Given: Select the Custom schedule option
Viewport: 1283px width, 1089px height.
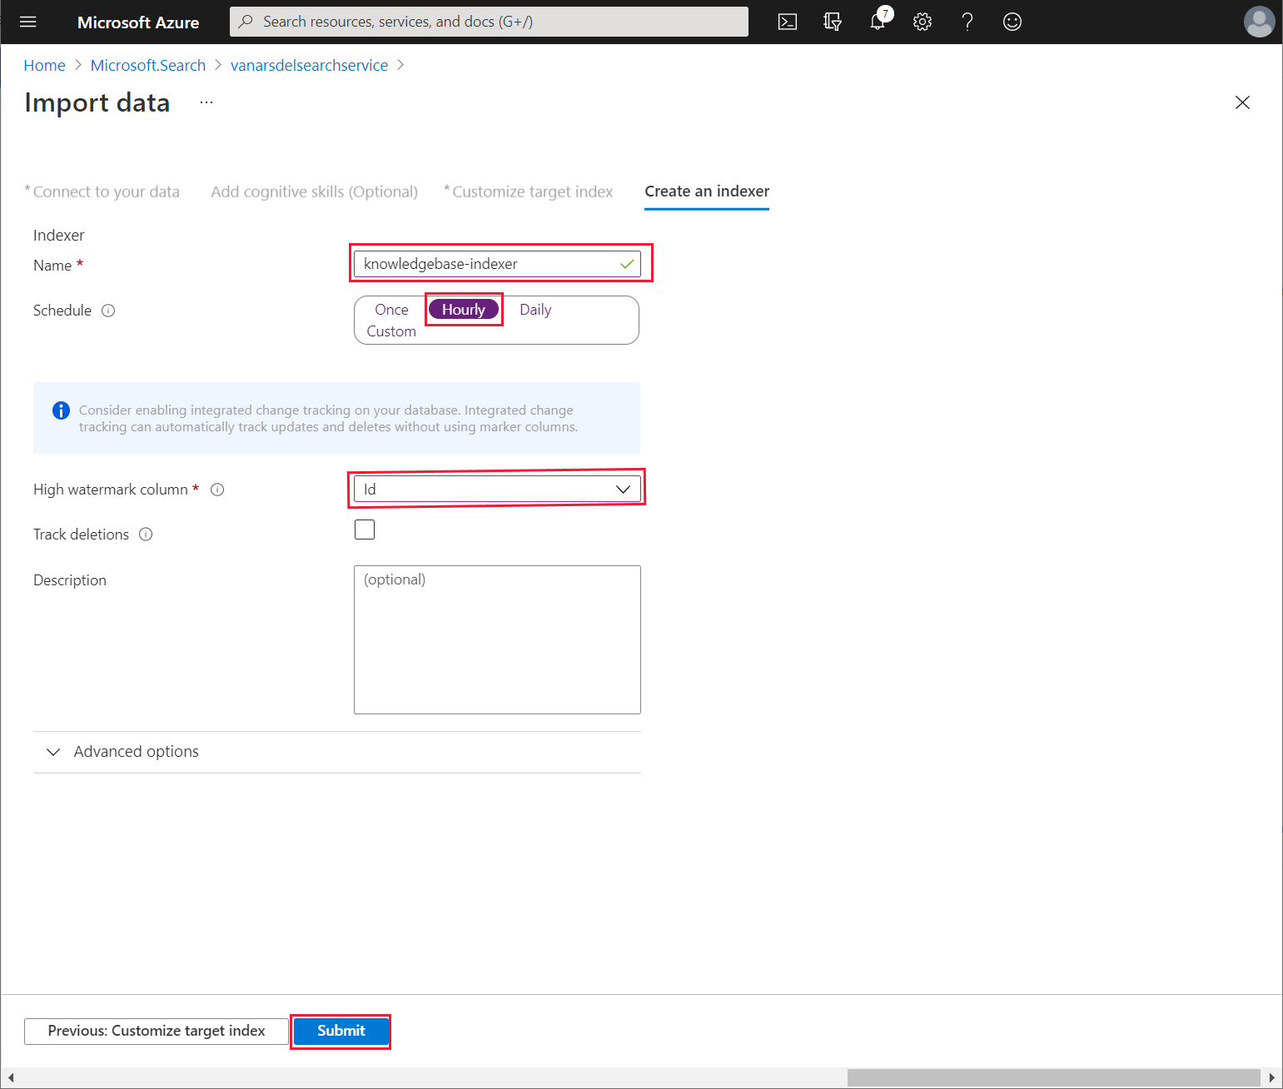Looking at the screenshot, I should click(391, 331).
